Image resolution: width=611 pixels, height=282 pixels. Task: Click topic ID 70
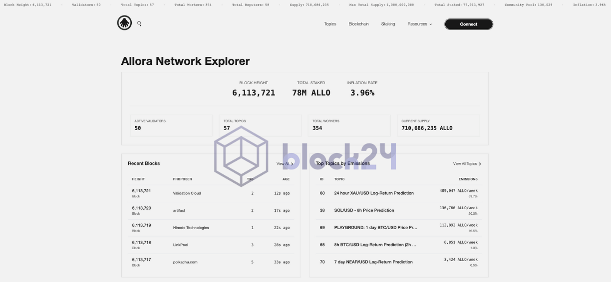pos(322,262)
